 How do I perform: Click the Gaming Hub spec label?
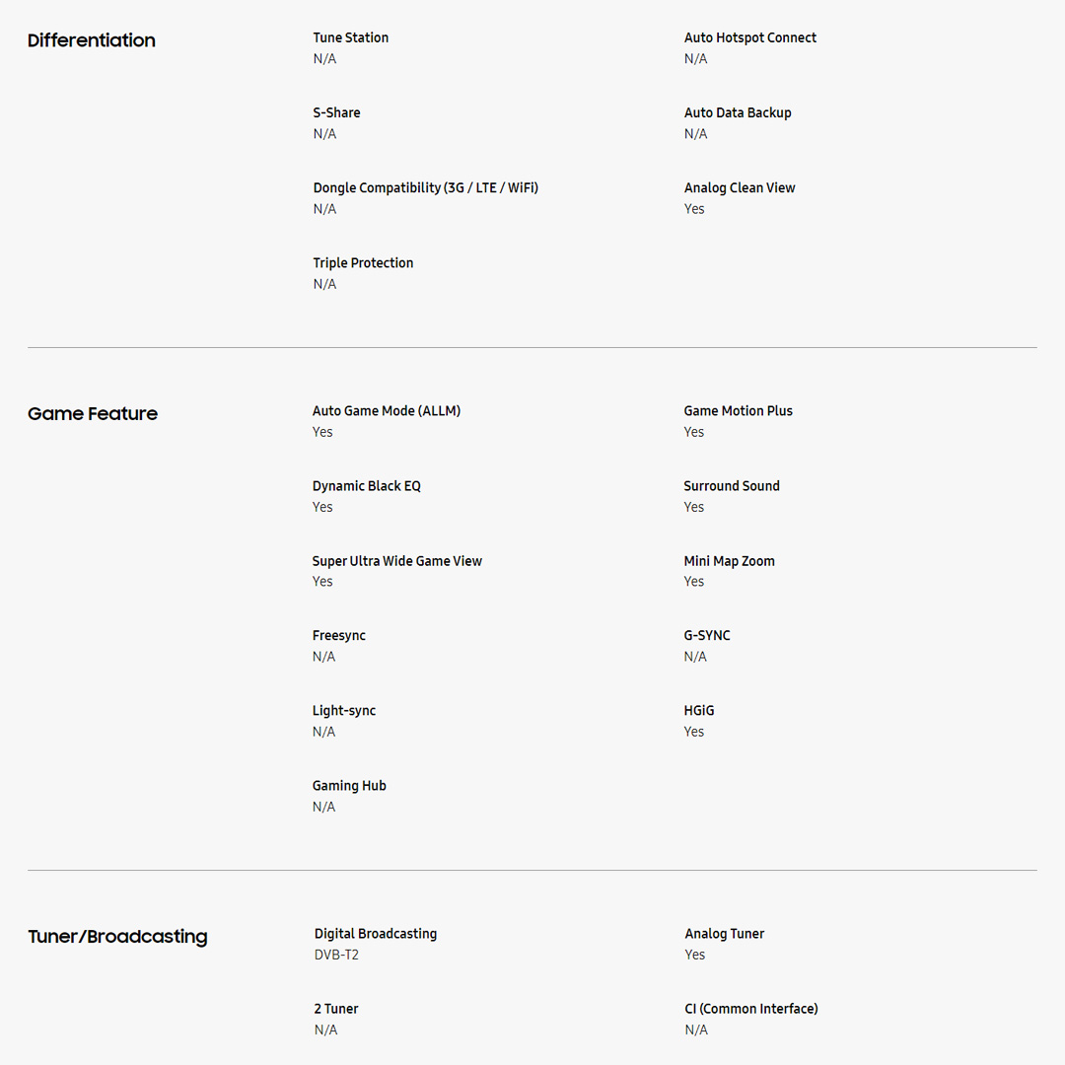349,785
